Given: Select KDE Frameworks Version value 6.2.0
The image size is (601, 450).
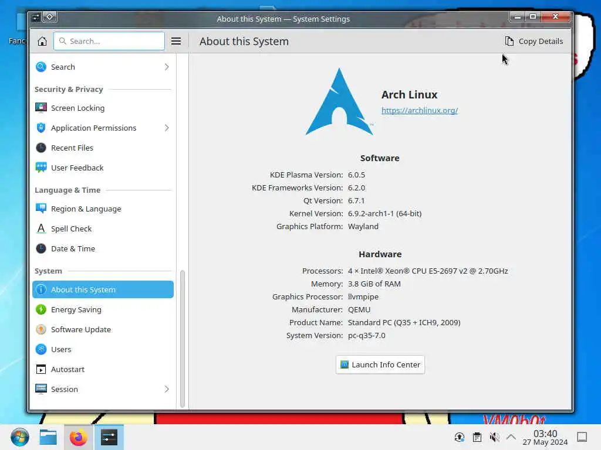Looking at the screenshot, I should click(x=356, y=188).
